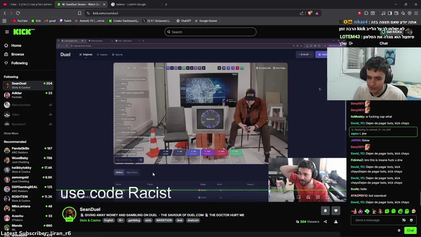Click the bell notification button under stream
Screen dimensions: 421x237
(325, 211)
